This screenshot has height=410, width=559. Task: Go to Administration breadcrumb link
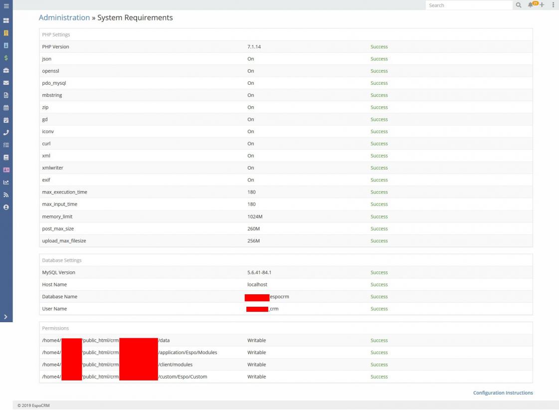coord(64,17)
